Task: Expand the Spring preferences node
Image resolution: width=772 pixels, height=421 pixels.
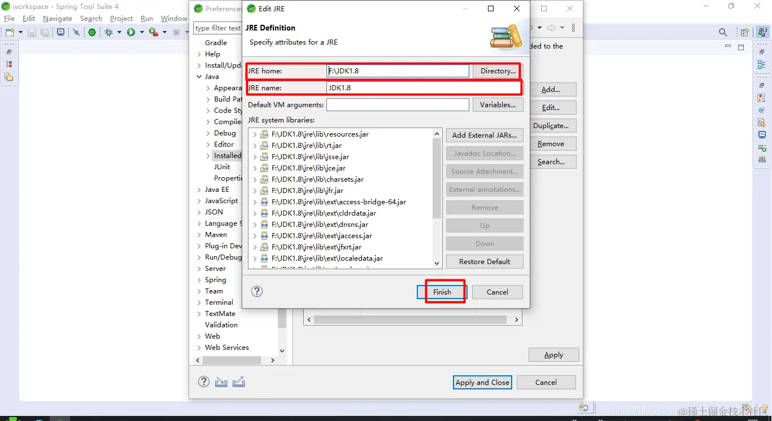Action: pos(199,280)
